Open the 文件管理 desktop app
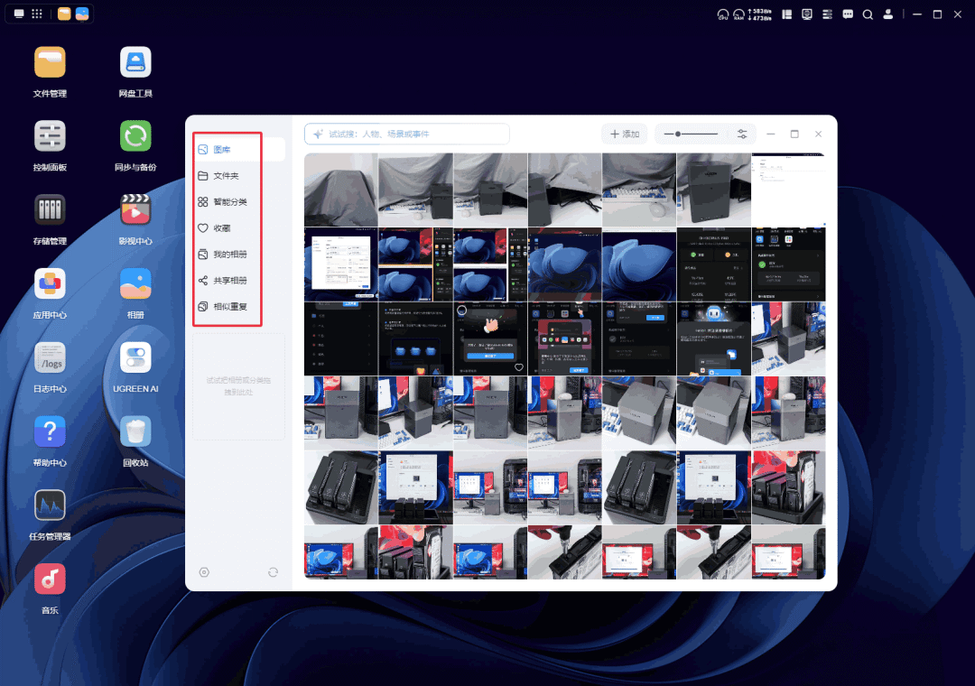 [x=50, y=62]
